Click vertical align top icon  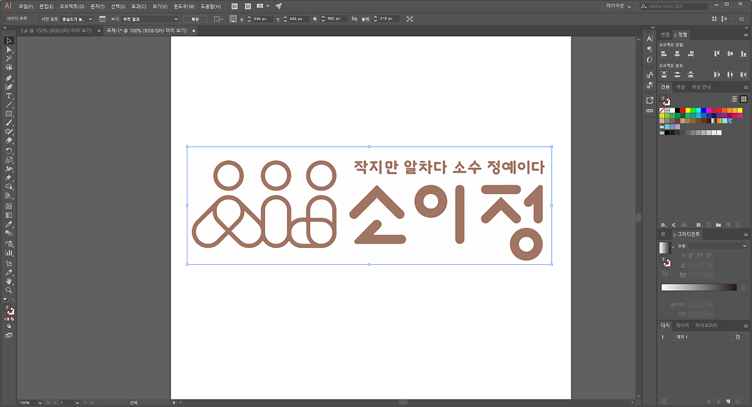point(717,54)
